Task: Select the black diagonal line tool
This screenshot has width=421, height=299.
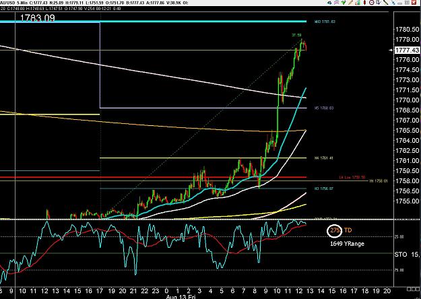Action: pyautogui.click(x=386, y=3)
